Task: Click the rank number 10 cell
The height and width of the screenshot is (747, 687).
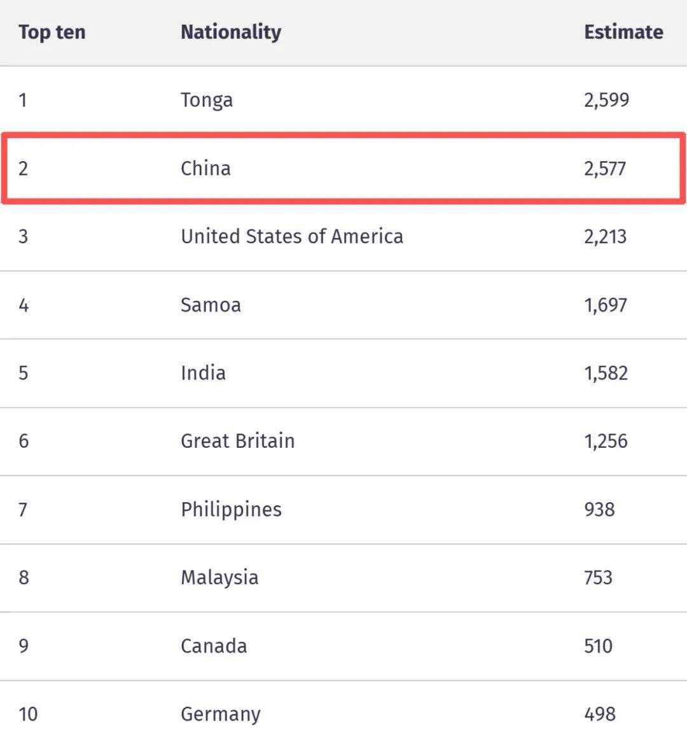Action: click(28, 714)
